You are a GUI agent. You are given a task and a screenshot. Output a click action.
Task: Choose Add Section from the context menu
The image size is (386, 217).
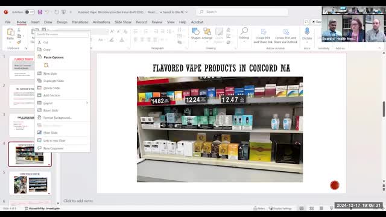(x=62, y=95)
